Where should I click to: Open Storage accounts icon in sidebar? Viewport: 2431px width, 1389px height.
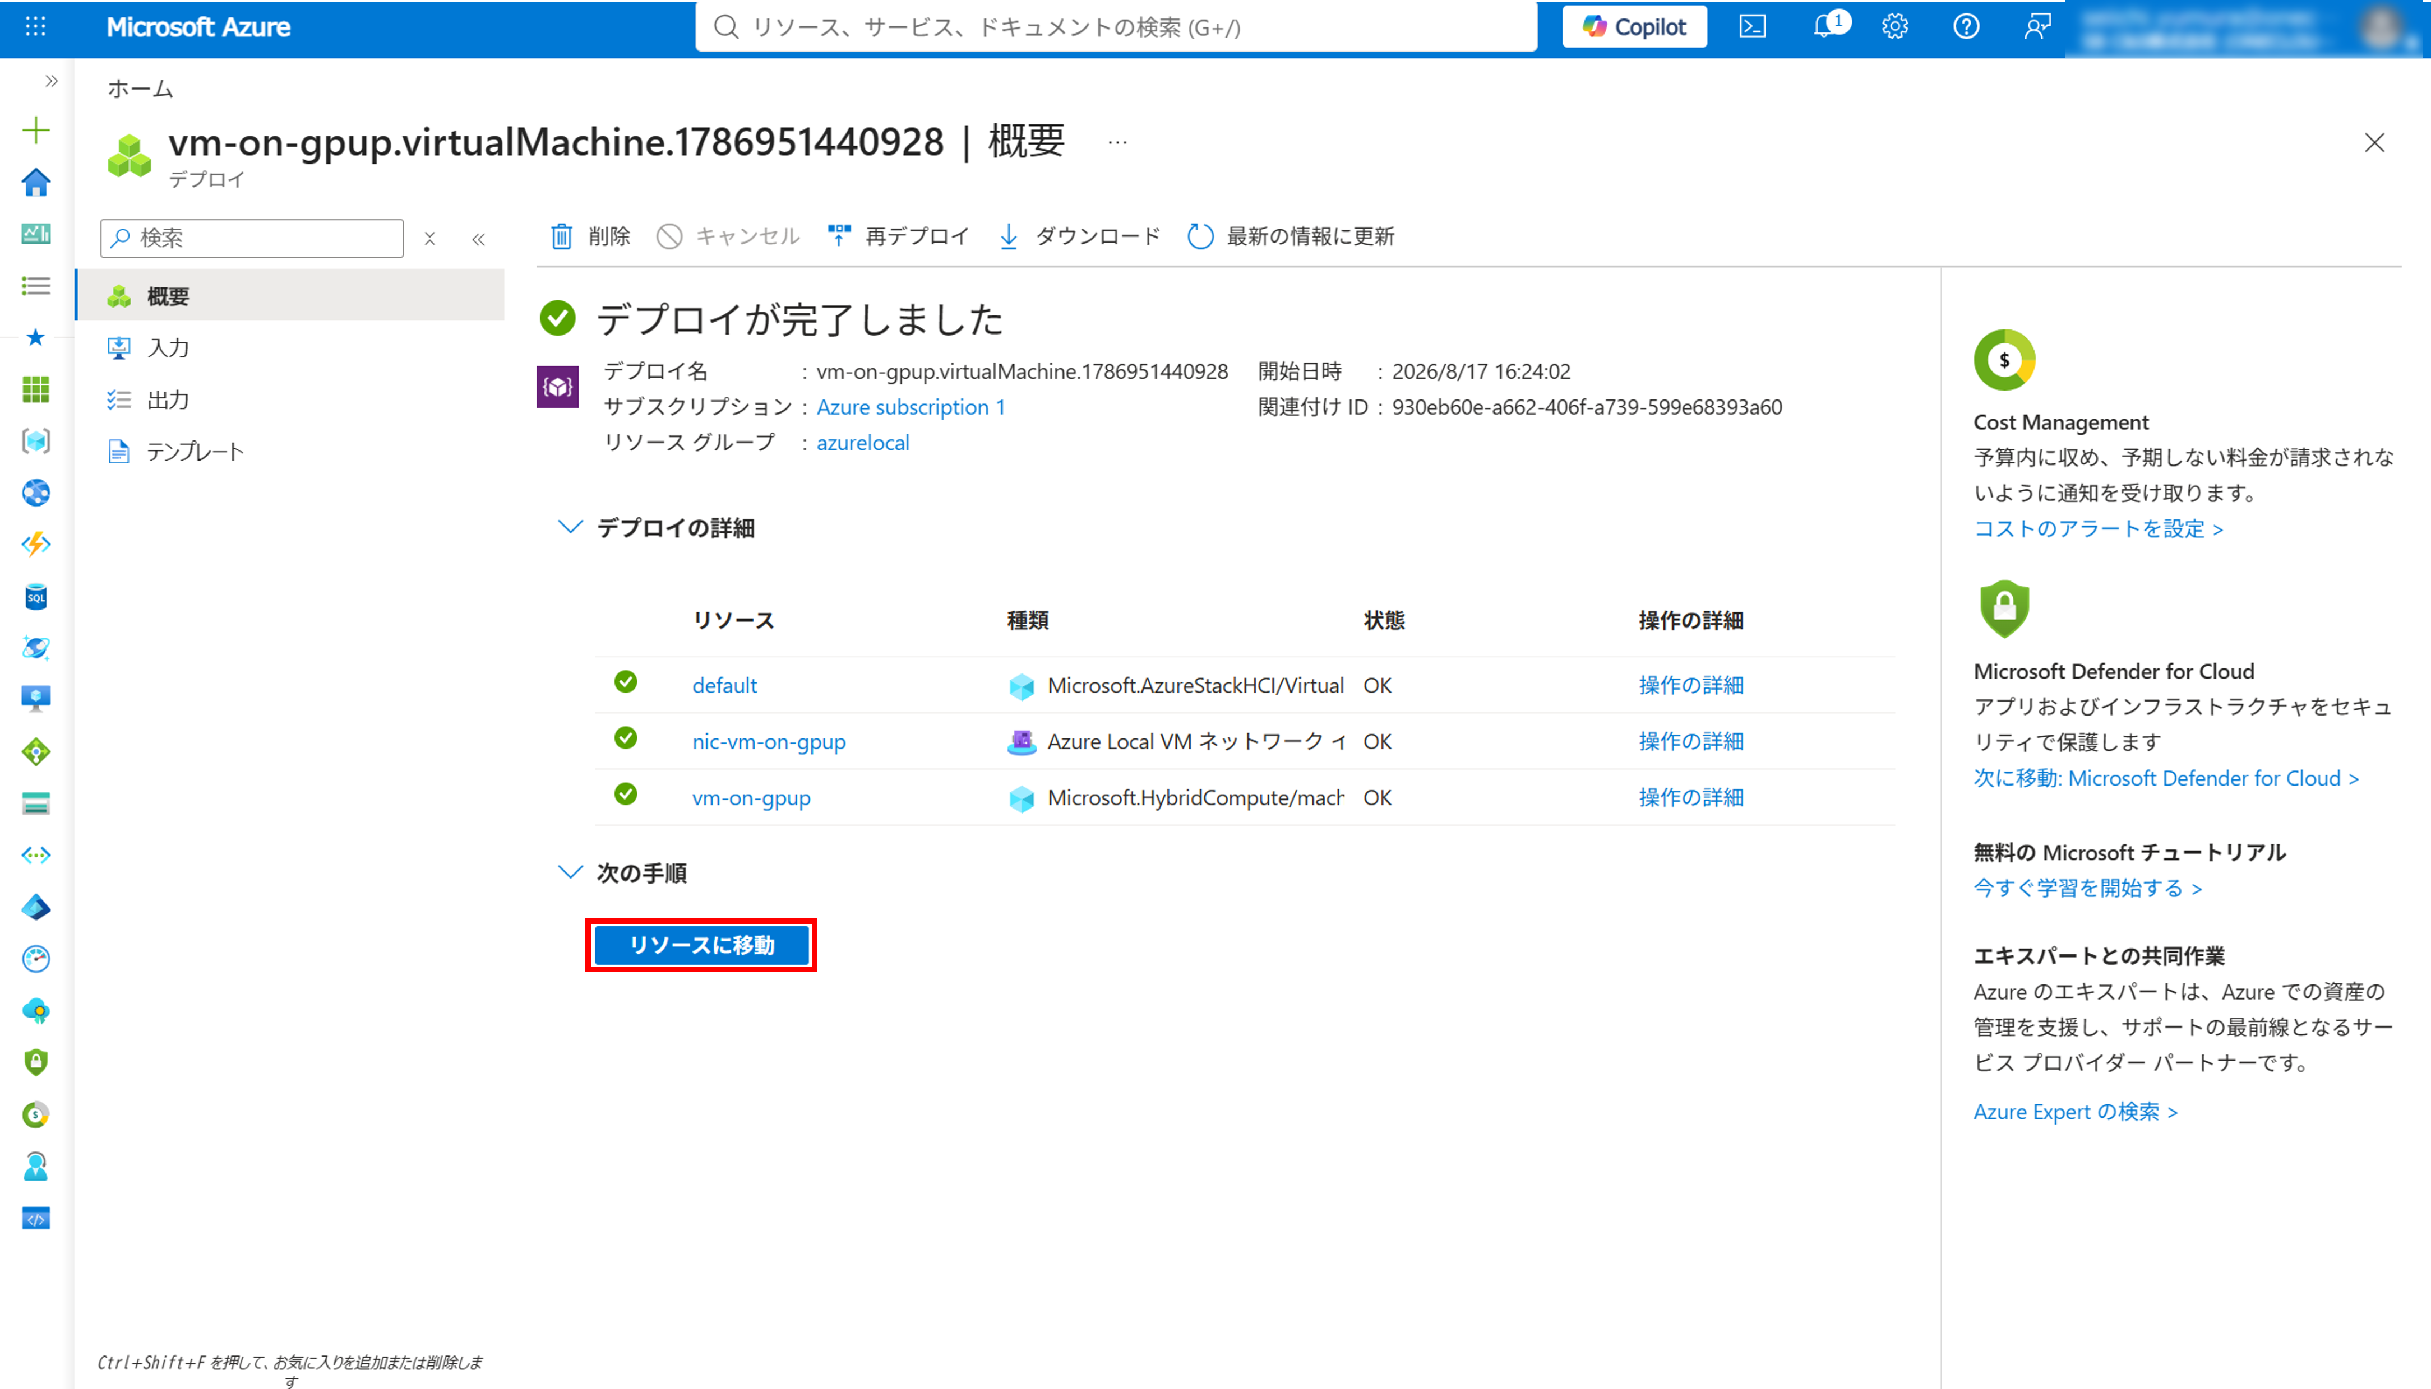[35, 803]
